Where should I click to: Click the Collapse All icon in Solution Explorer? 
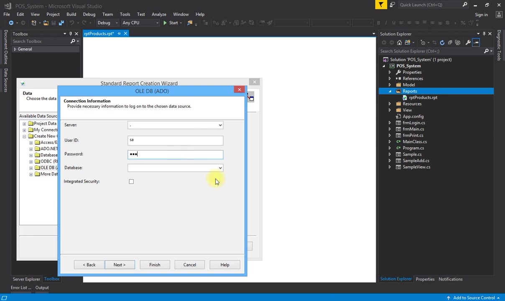pos(450,43)
